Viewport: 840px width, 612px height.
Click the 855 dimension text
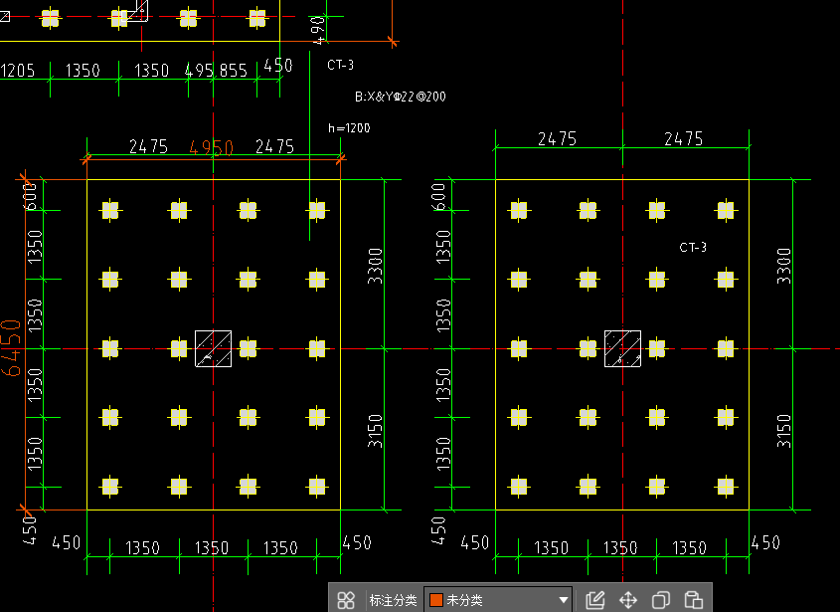tap(233, 71)
